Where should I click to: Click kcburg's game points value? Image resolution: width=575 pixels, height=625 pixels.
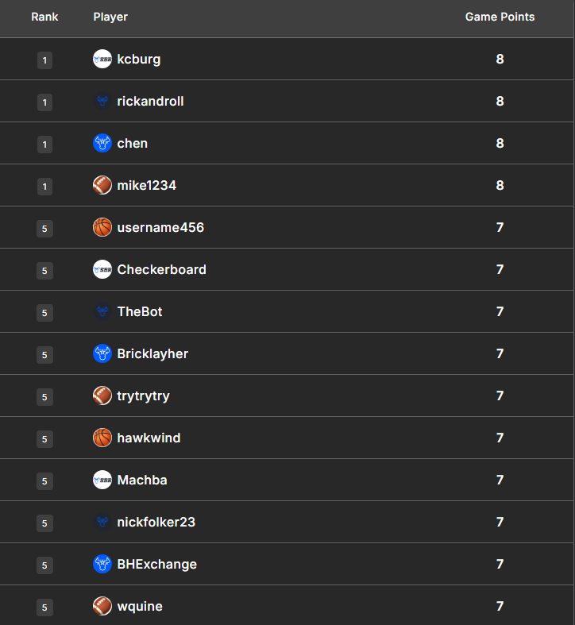click(x=500, y=59)
